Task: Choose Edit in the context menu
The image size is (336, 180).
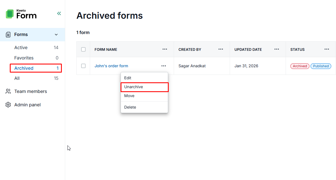Action: click(128, 78)
